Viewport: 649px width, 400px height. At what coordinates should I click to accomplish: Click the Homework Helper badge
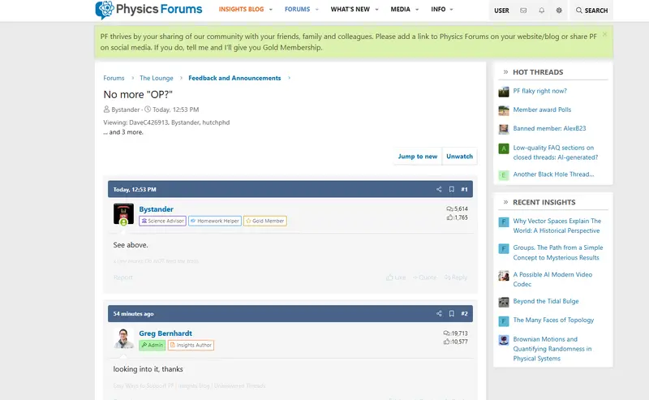pyautogui.click(x=215, y=221)
